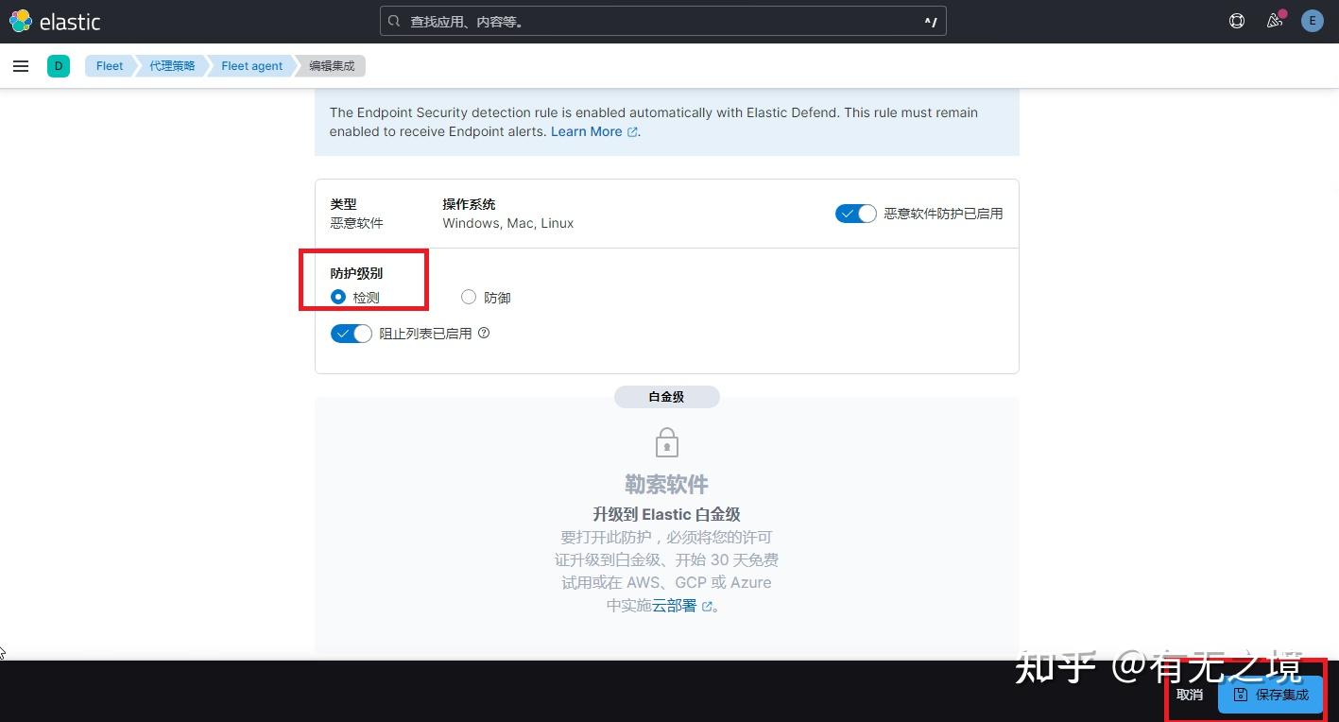Go to Fleet agent breadcrumb item

pos(250,65)
